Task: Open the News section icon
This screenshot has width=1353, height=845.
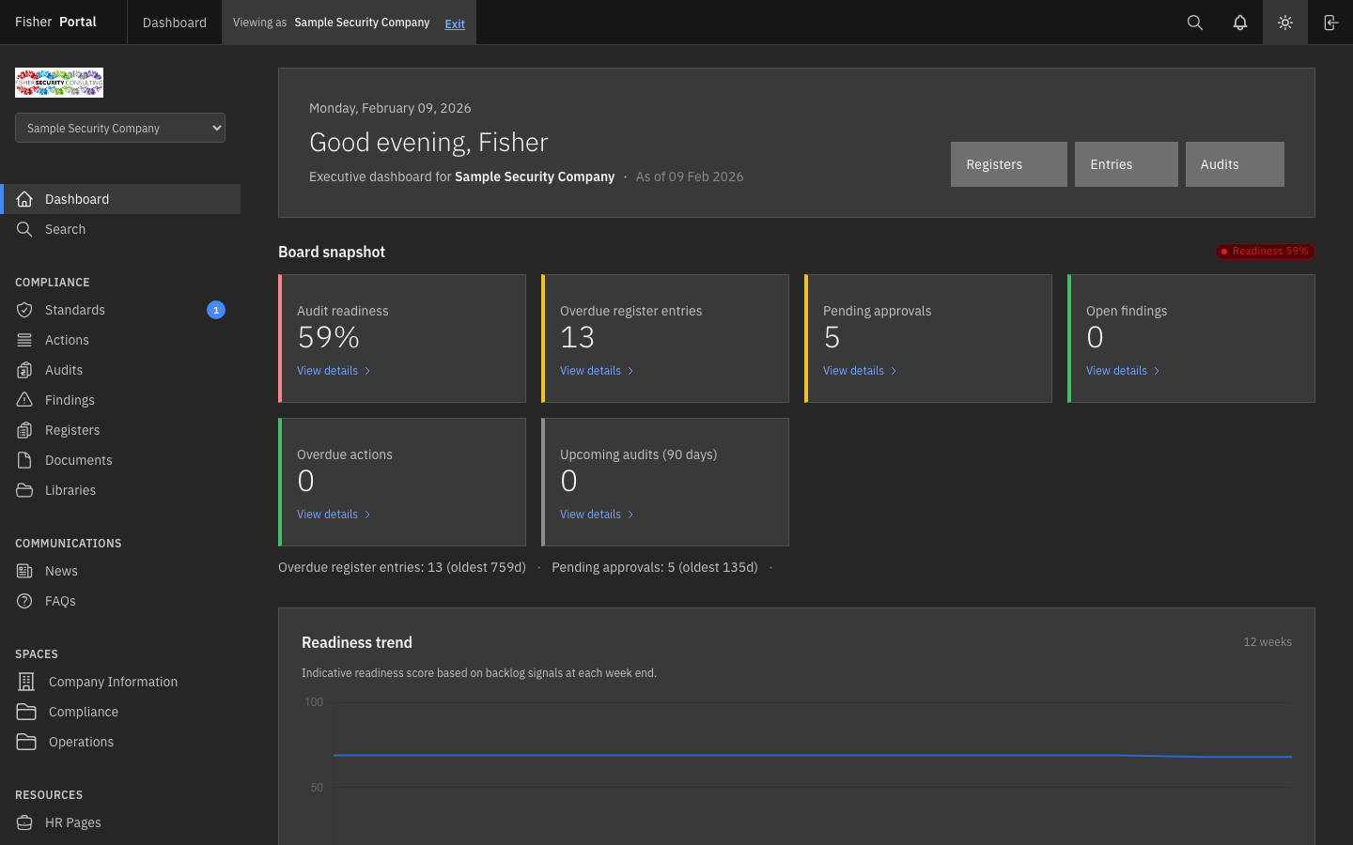Action: point(24,571)
